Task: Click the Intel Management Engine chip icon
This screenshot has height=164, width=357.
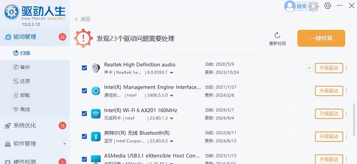Action: tap(96, 91)
